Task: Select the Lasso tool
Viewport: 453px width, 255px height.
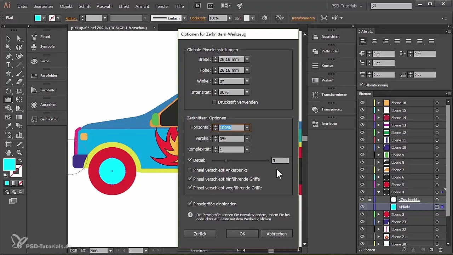Action: (19, 47)
